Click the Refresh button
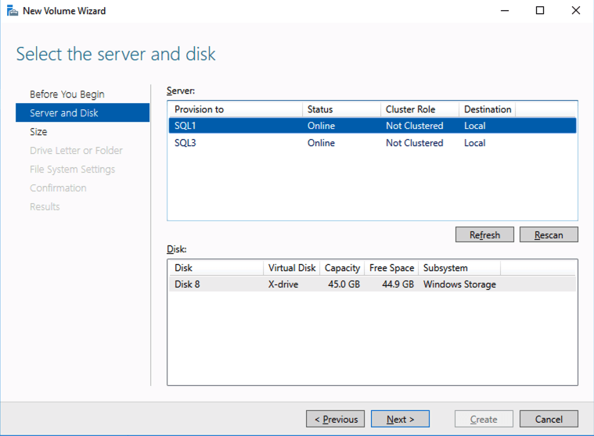Image resolution: width=594 pixels, height=436 pixels. [484, 234]
